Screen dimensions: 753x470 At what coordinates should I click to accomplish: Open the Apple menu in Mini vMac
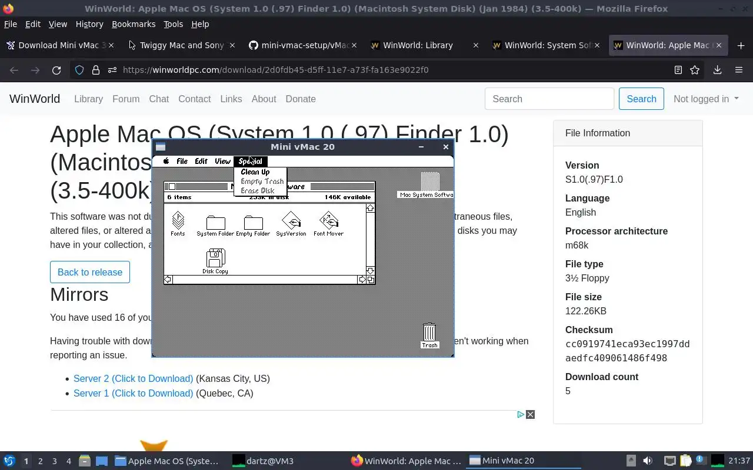tap(166, 161)
